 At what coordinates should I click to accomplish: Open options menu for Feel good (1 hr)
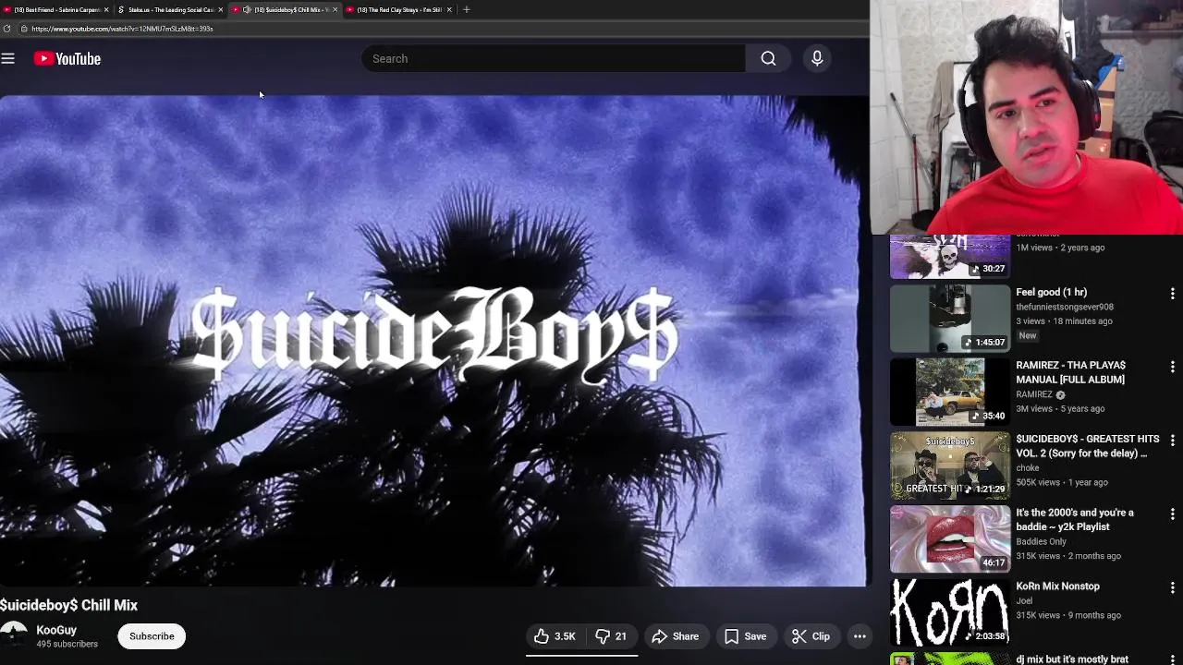point(1172,294)
